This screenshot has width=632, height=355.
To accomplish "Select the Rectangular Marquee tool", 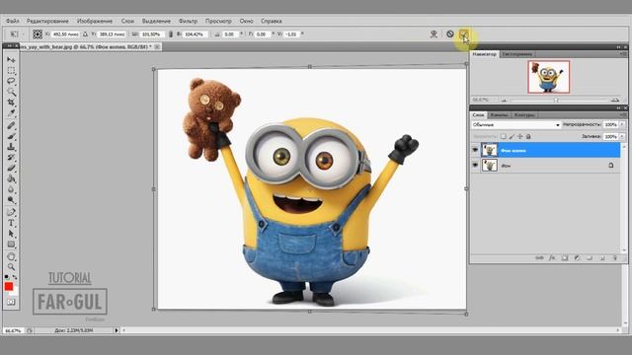I will [x=11, y=70].
